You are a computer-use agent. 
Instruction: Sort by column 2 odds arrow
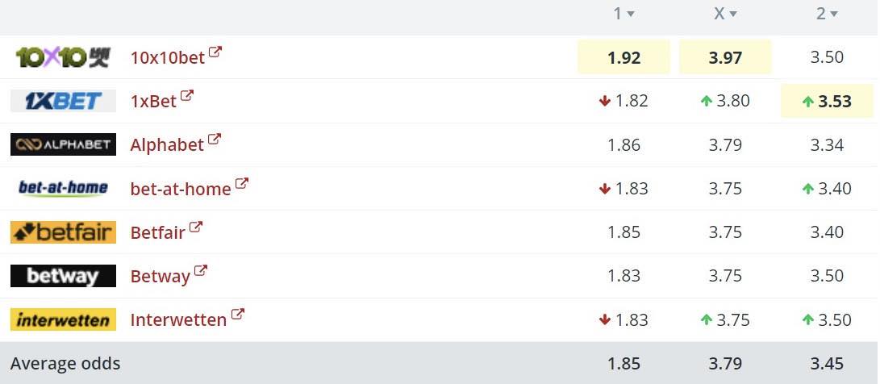pyautogui.click(x=834, y=15)
